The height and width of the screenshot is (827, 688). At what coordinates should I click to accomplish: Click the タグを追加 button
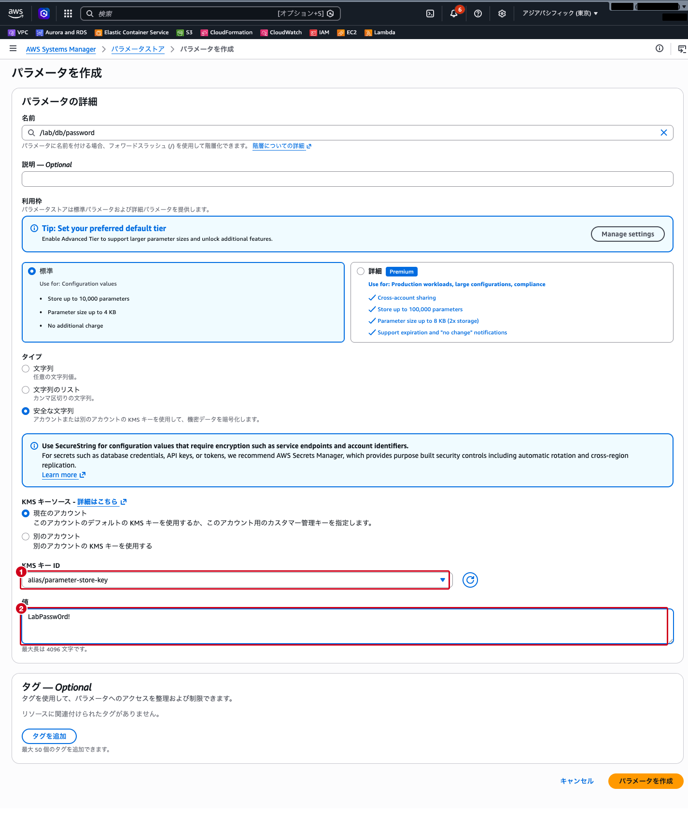(x=49, y=736)
